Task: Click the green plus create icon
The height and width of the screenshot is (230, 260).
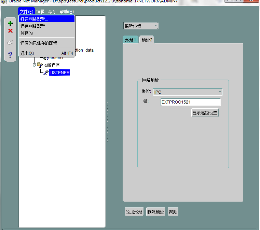Action: [x=10, y=23]
